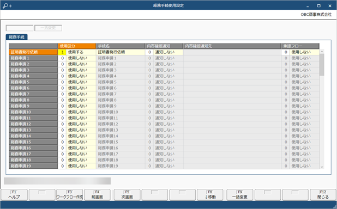337x209 pixels.
Task: Select row header 総務申請3
Action: click(33, 70)
